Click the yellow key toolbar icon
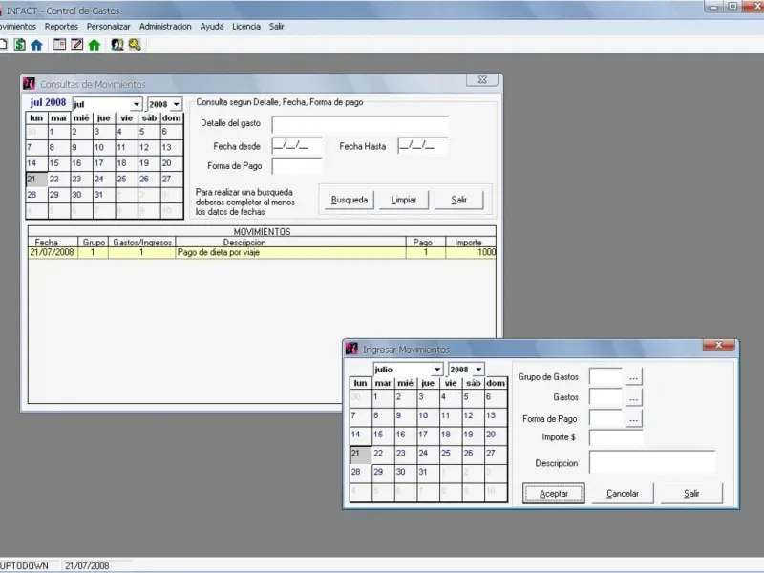 coord(135,45)
